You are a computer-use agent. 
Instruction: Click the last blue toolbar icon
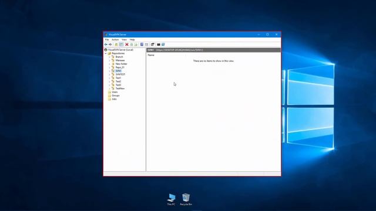163,45
